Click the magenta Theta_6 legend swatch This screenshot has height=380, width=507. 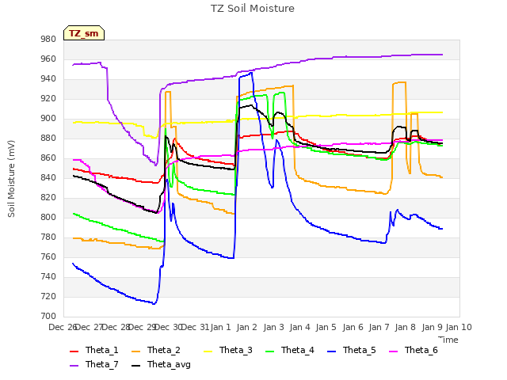coord(394,351)
